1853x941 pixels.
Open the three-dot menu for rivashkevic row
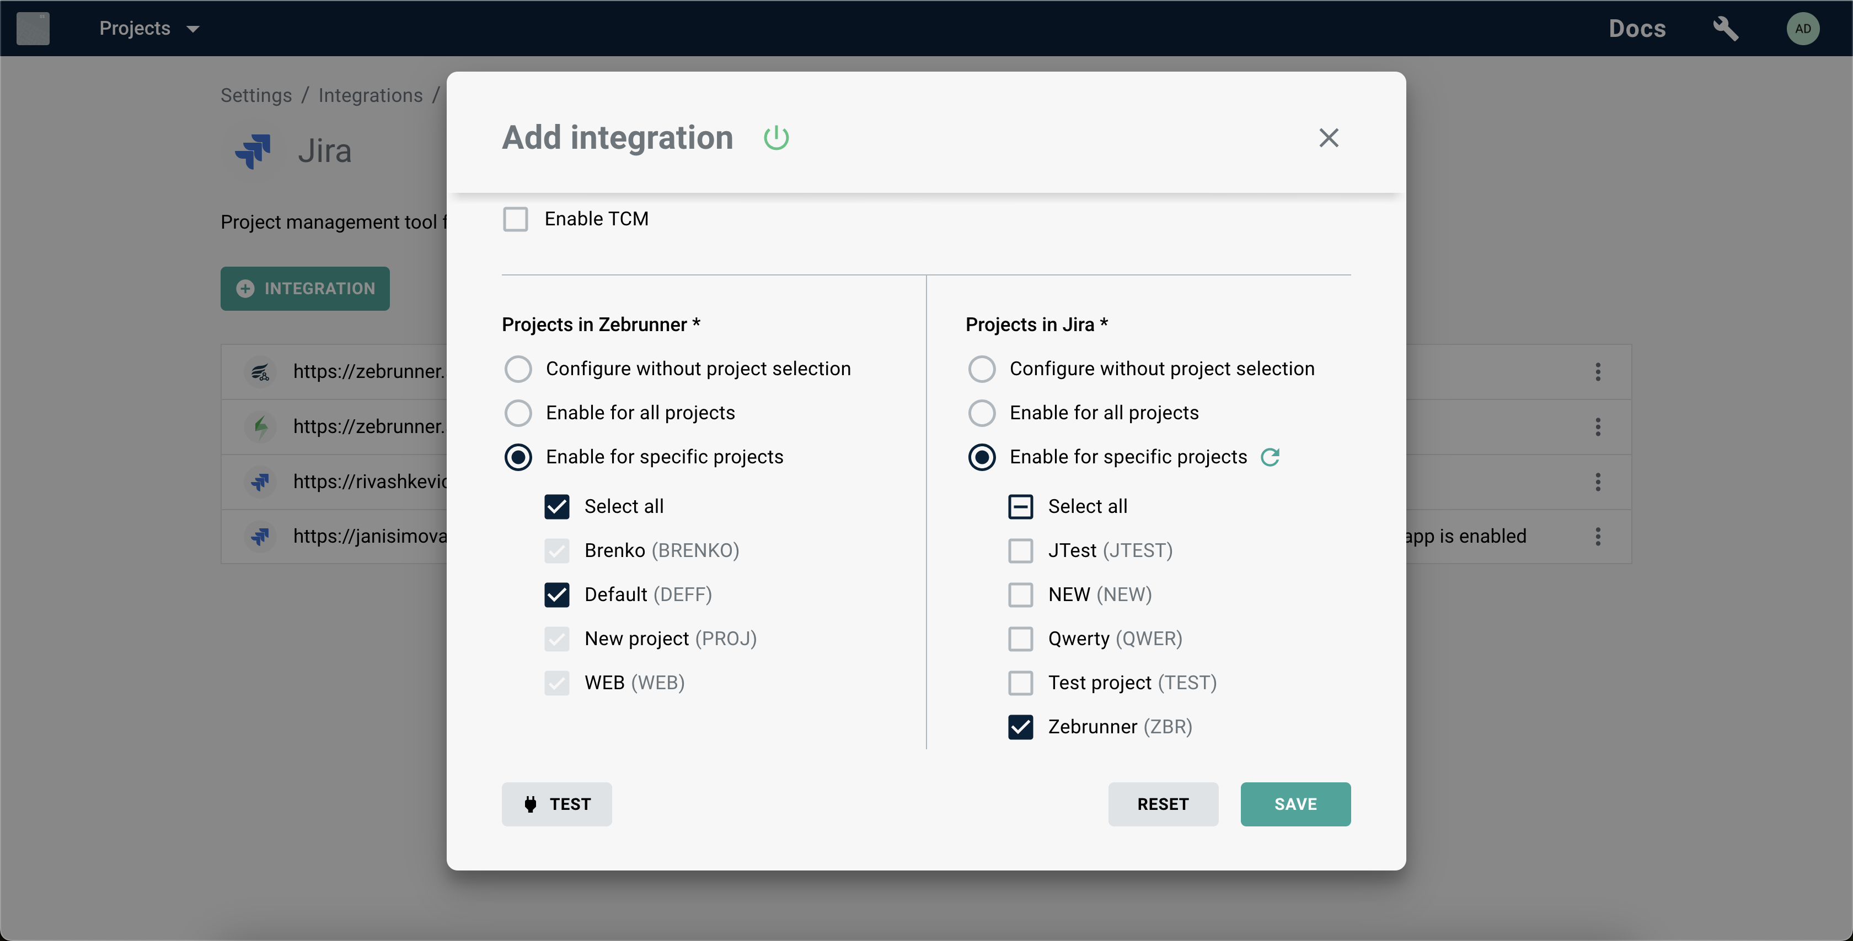(x=1598, y=482)
